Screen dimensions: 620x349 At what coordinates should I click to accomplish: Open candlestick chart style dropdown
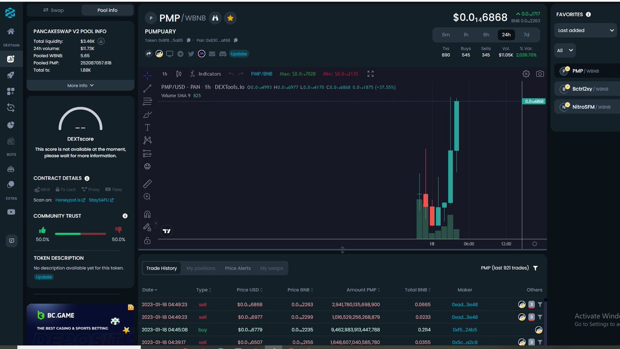coord(179,74)
